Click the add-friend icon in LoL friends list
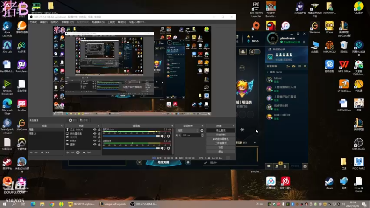 coord(288,67)
